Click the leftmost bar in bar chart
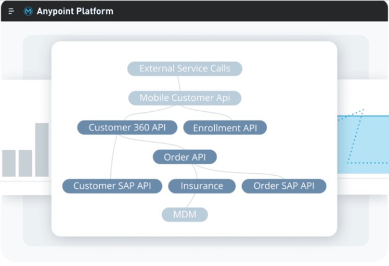 coord(9,163)
